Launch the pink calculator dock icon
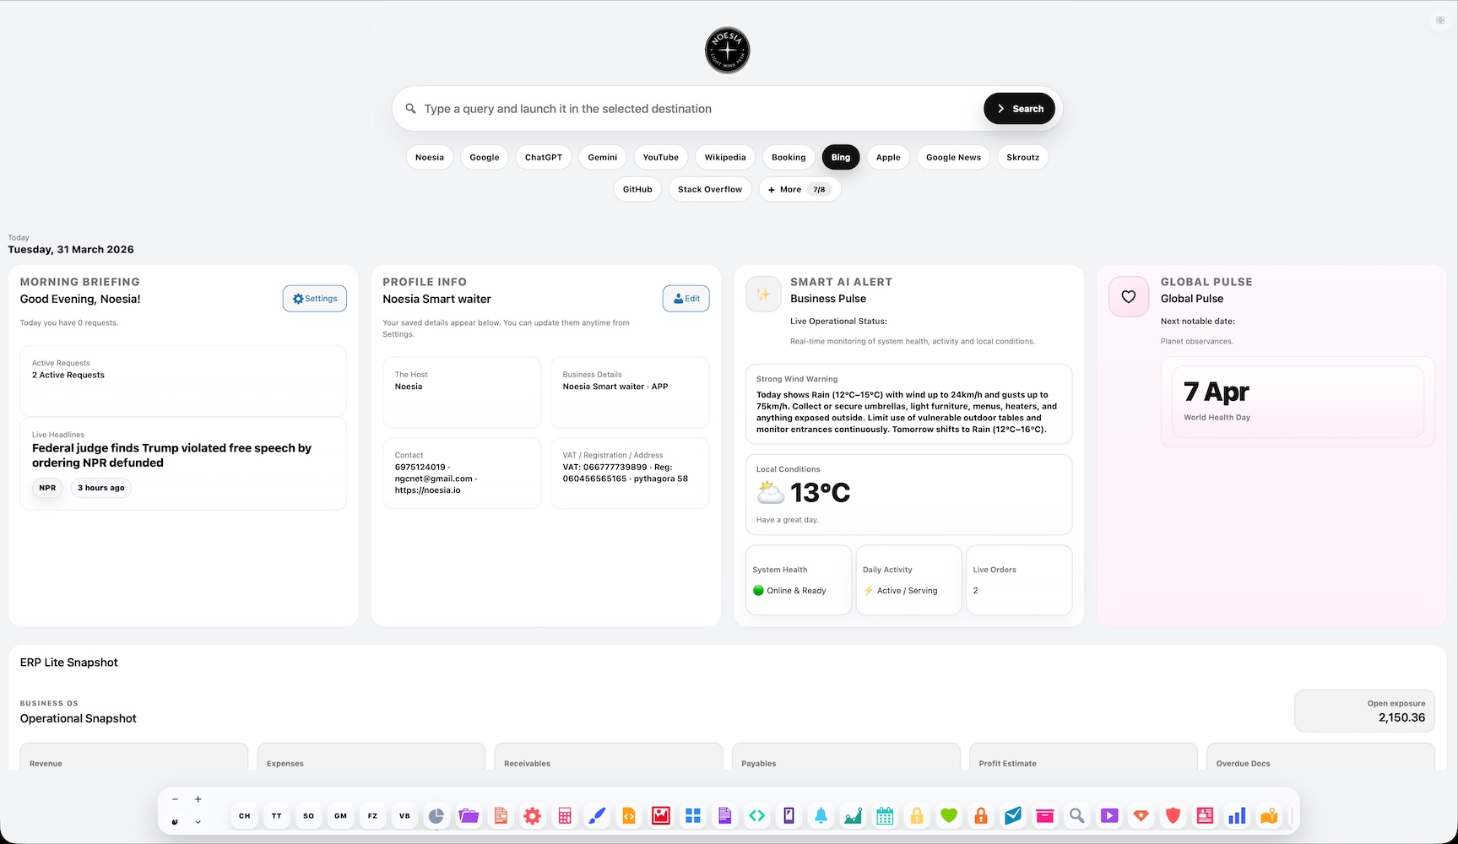 click(565, 816)
